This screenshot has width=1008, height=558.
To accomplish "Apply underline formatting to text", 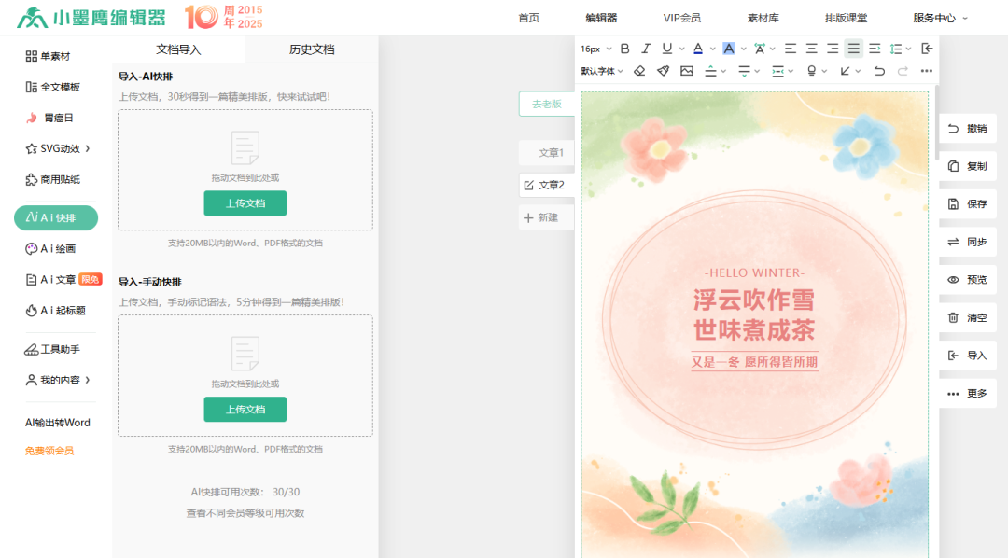I will 666,49.
